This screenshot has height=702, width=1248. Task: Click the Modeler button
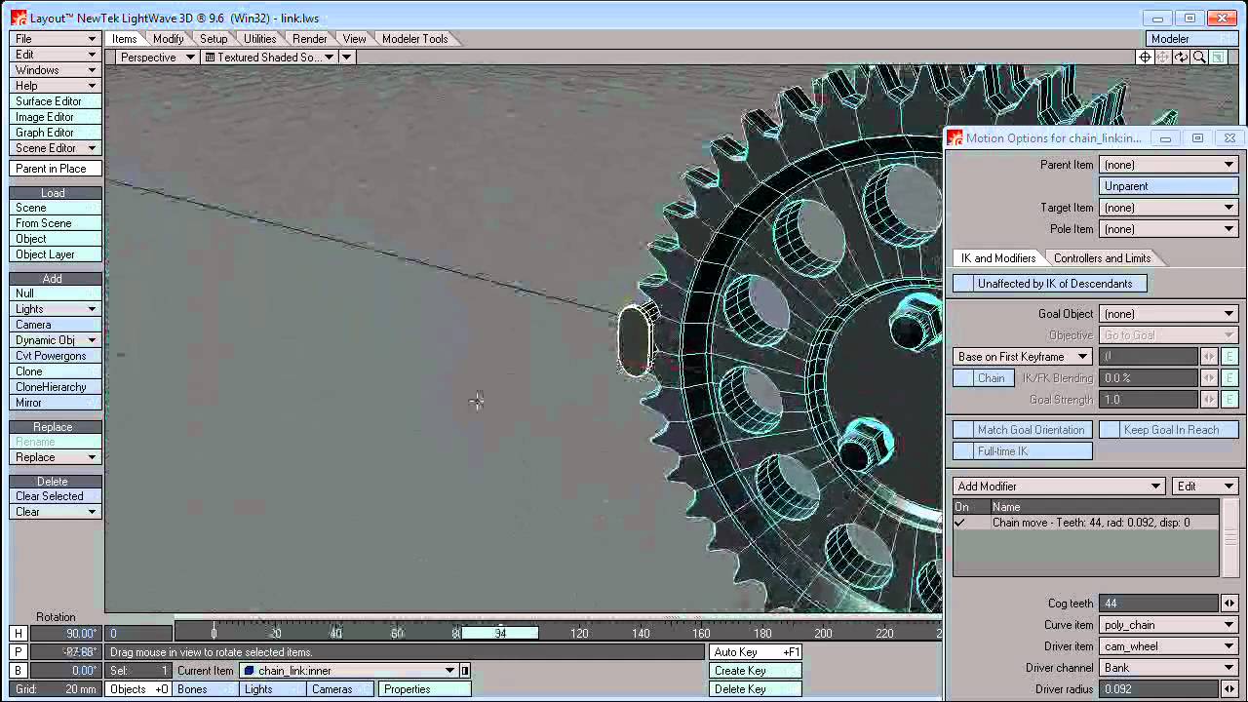1192,39
